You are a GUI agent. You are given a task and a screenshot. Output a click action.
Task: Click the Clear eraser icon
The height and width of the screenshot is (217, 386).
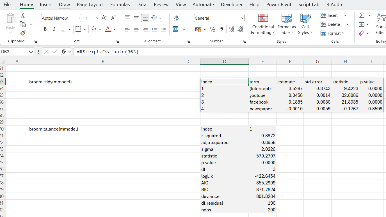362,33
